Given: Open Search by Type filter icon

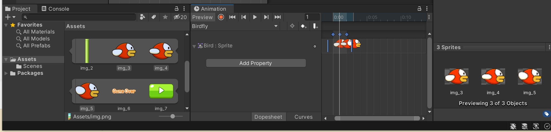Looking at the screenshot, I should click(142, 17).
